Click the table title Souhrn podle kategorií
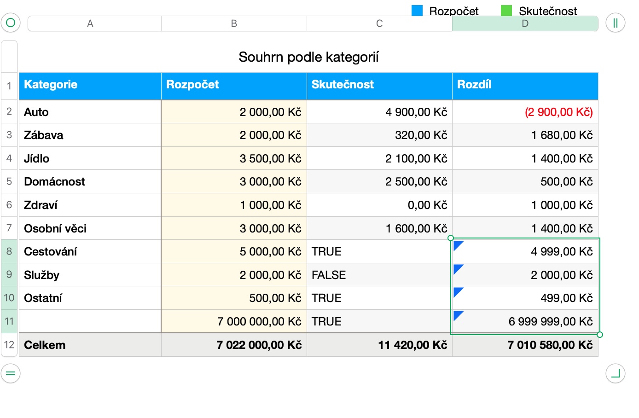Screen dimensions: 639x418 [308, 57]
